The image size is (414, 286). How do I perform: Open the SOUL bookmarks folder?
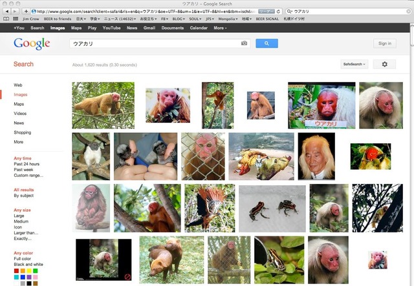tap(195, 19)
